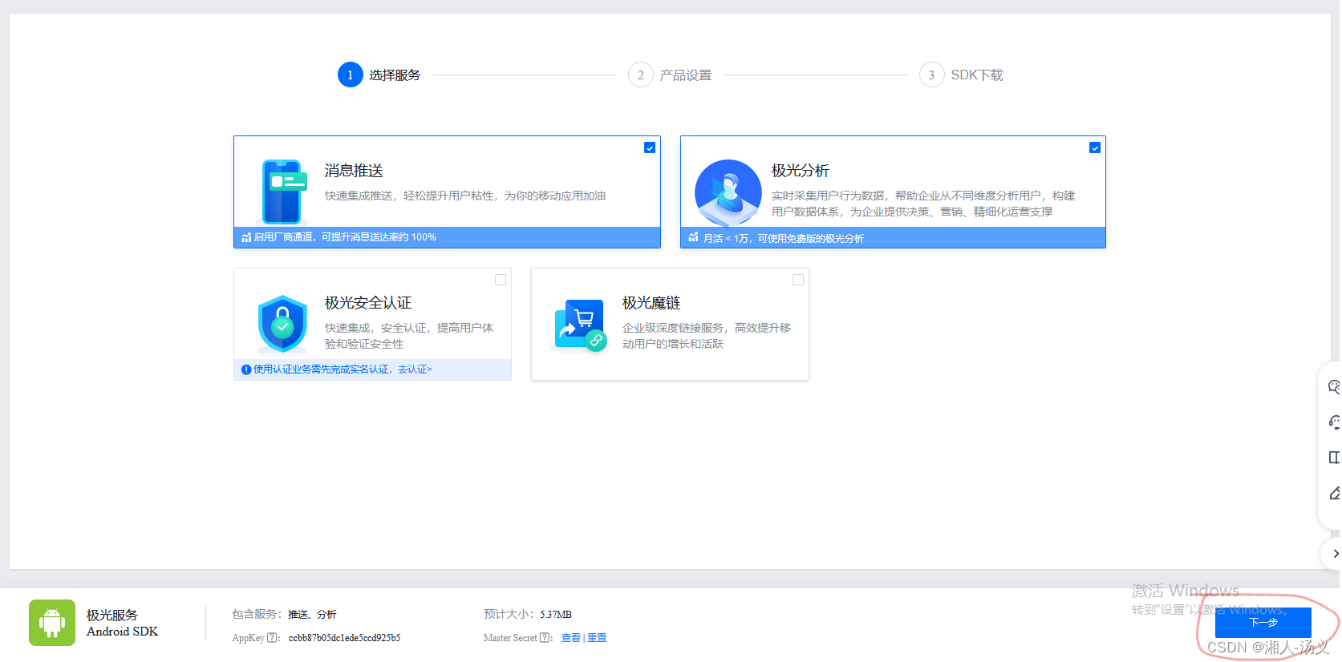The width and height of the screenshot is (1342, 662).
Task: Click the 极光魔链 shopping cart icon
Action: (x=580, y=325)
